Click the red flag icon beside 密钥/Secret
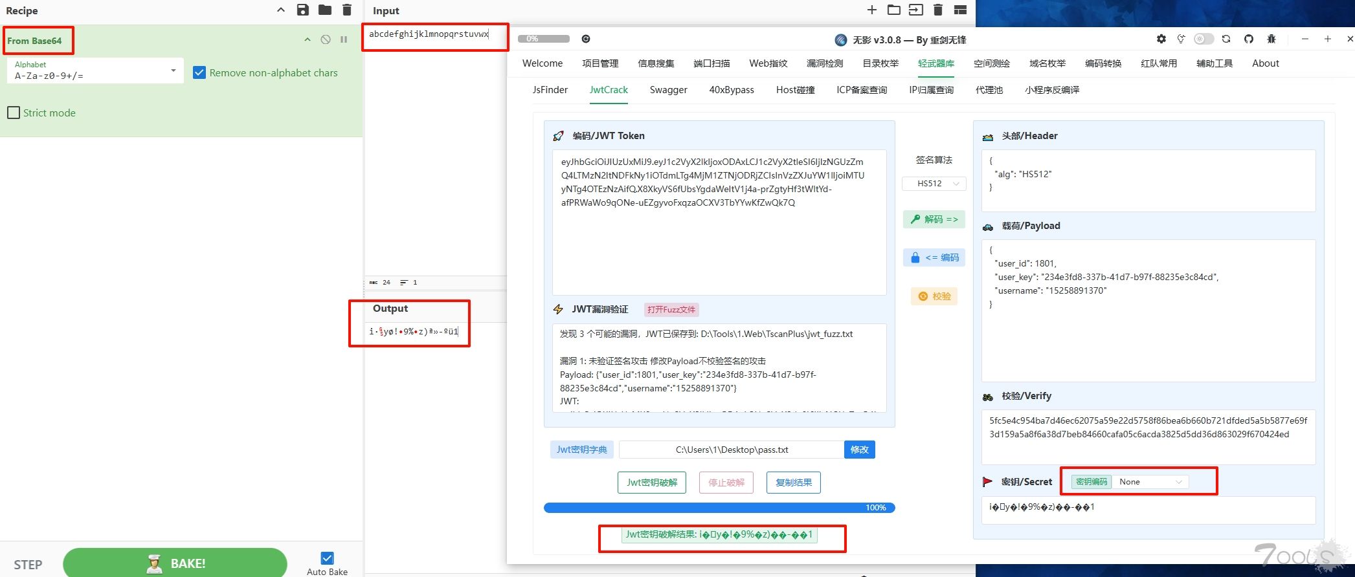Viewport: 1355px width, 577px height. tap(988, 482)
